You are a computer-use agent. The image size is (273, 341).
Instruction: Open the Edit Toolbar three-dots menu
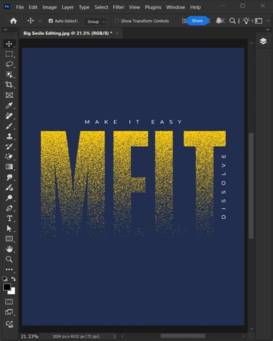click(9, 270)
